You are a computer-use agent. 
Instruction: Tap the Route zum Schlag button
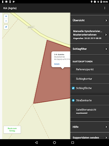(12, 130)
